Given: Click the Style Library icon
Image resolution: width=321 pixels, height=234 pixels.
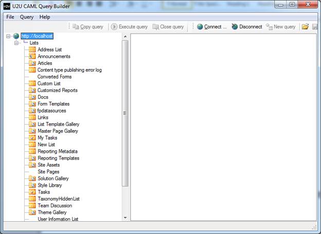Looking at the screenshot, I should pyautogui.click(x=32, y=185).
